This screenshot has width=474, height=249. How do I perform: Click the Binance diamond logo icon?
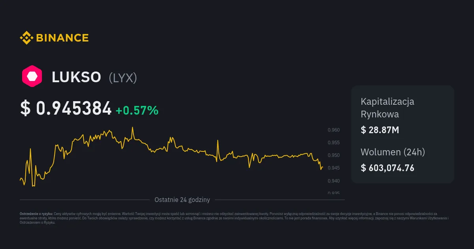point(26,38)
